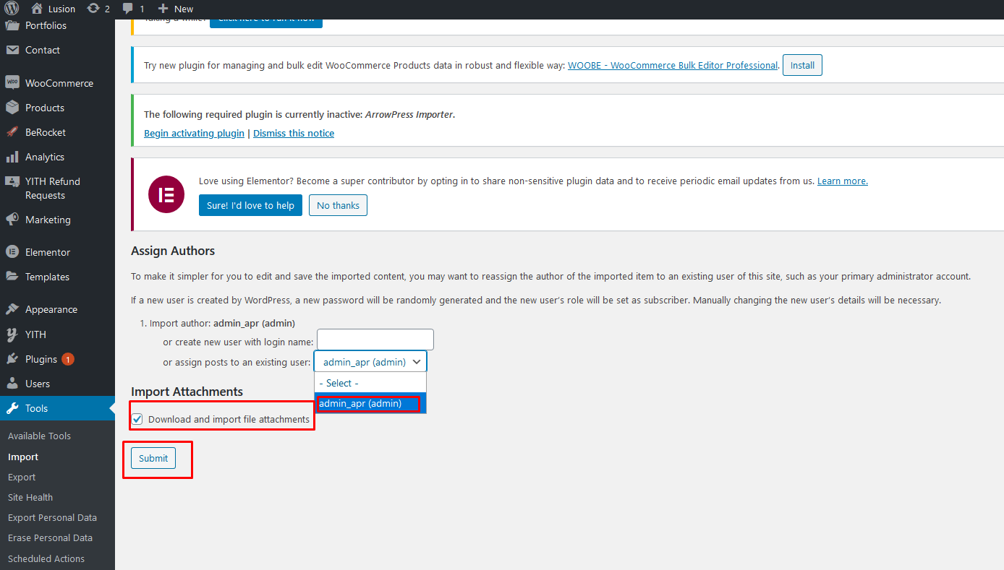Click the Submit button
This screenshot has width=1004, height=570.
click(x=153, y=458)
